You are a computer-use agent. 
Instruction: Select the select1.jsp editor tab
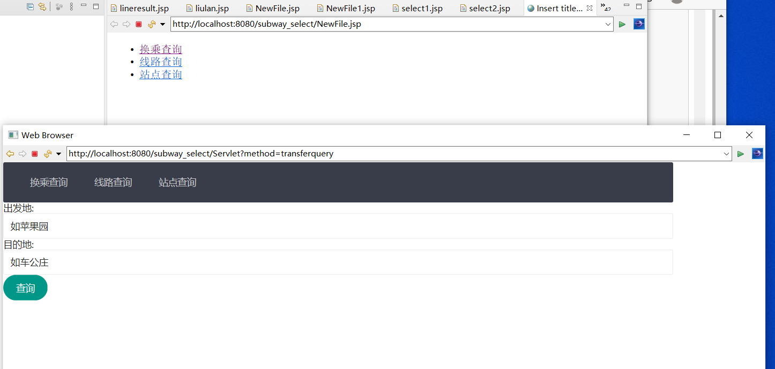pos(418,8)
